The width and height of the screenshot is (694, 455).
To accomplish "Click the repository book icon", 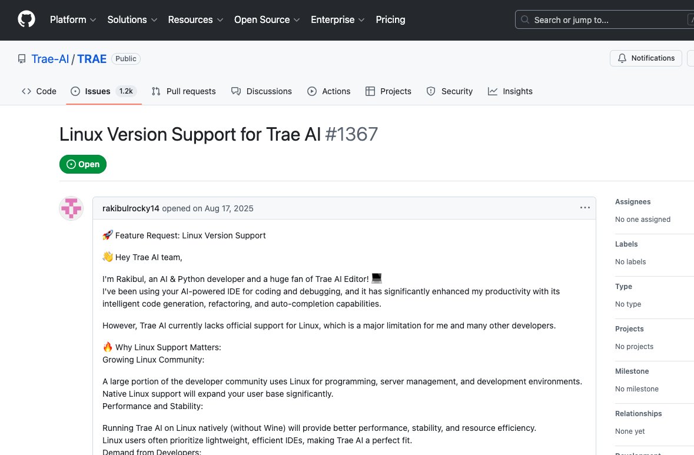I will (22, 59).
